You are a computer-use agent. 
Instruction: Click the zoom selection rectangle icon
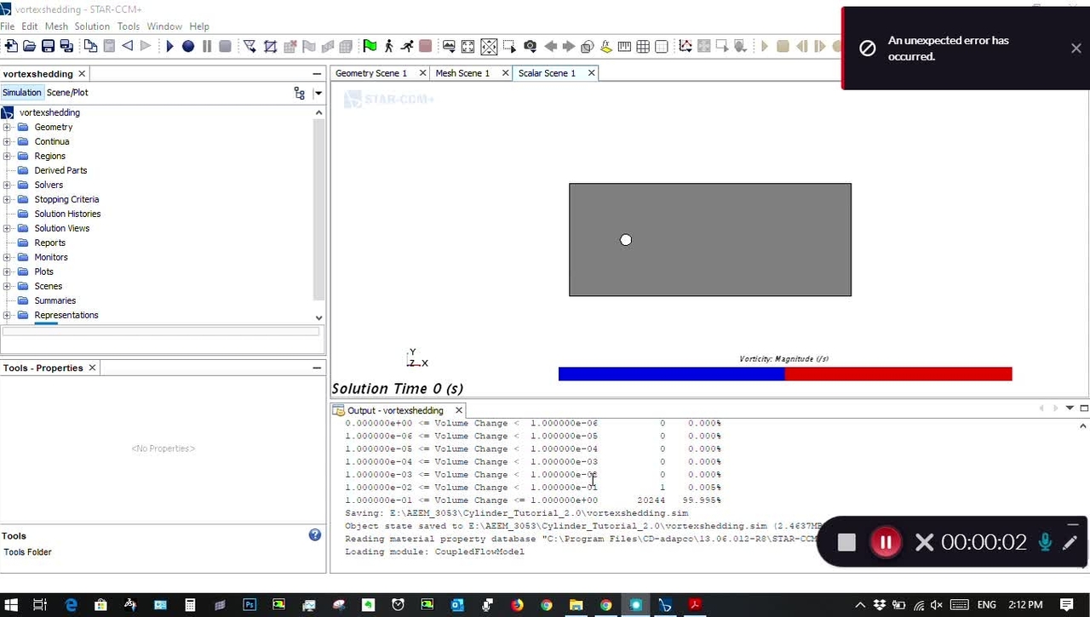point(509,46)
